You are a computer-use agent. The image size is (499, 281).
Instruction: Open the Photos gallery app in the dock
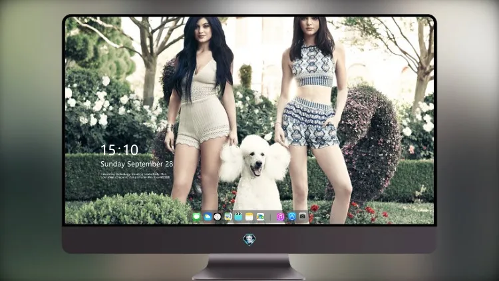pos(260,217)
